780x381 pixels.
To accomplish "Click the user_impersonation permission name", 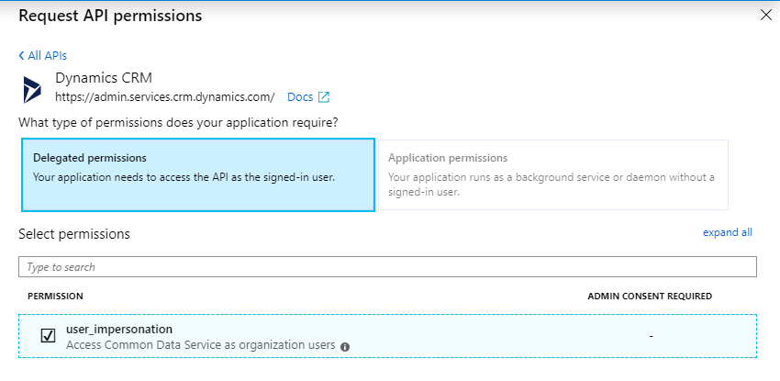I will pos(119,330).
